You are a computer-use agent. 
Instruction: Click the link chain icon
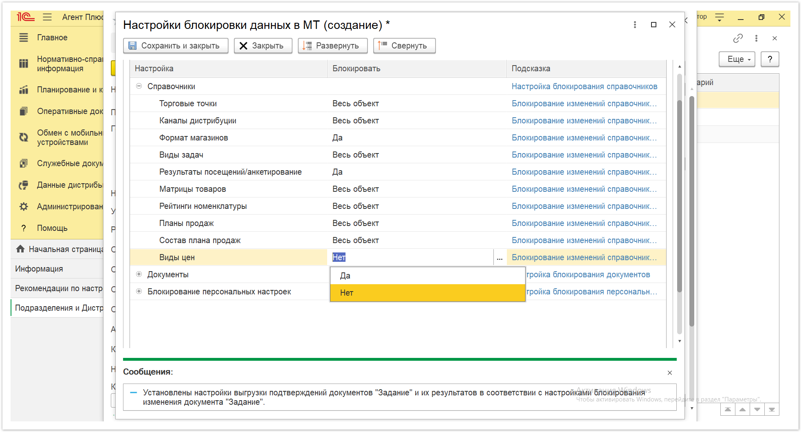(738, 38)
